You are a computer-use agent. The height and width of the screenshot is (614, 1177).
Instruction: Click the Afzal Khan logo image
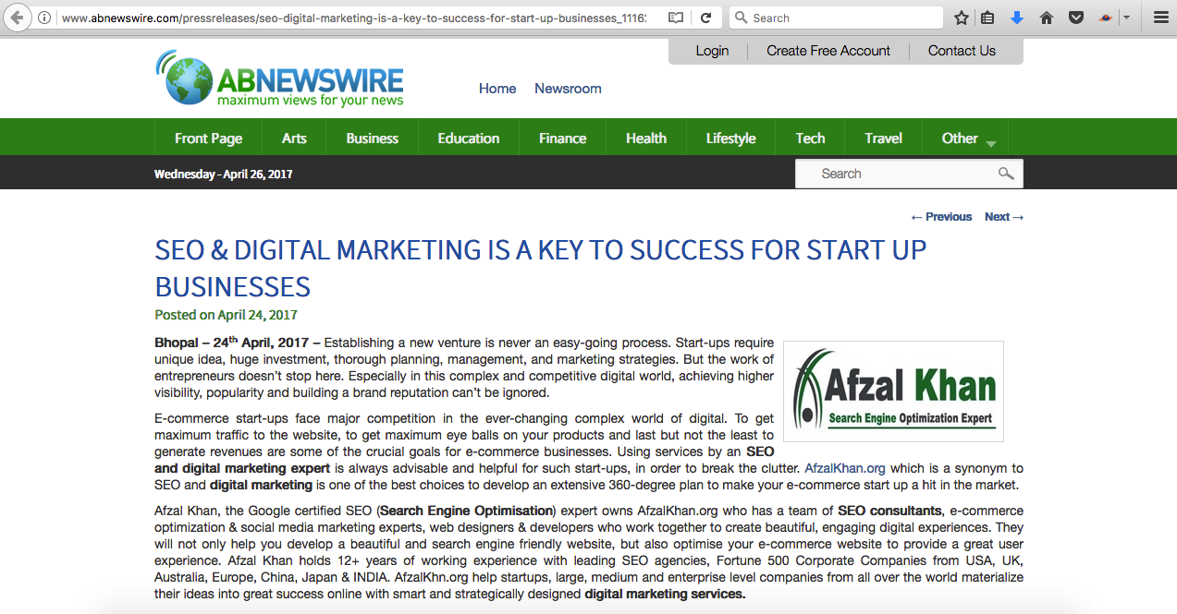point(893,391)
